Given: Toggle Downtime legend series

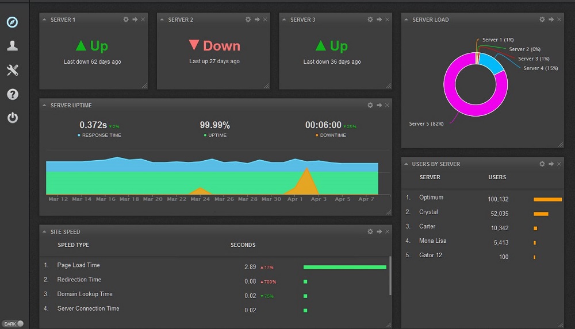Looking at the screenshot, I should point(330,135).
